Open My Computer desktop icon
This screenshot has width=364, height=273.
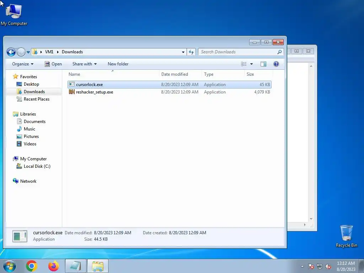click(14, 14)
